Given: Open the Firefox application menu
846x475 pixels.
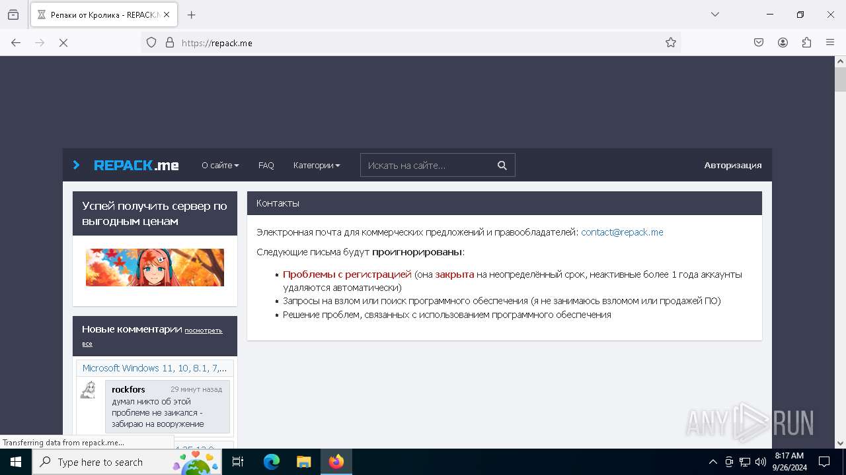Looking at the screenshot, I should coord(830,42).
